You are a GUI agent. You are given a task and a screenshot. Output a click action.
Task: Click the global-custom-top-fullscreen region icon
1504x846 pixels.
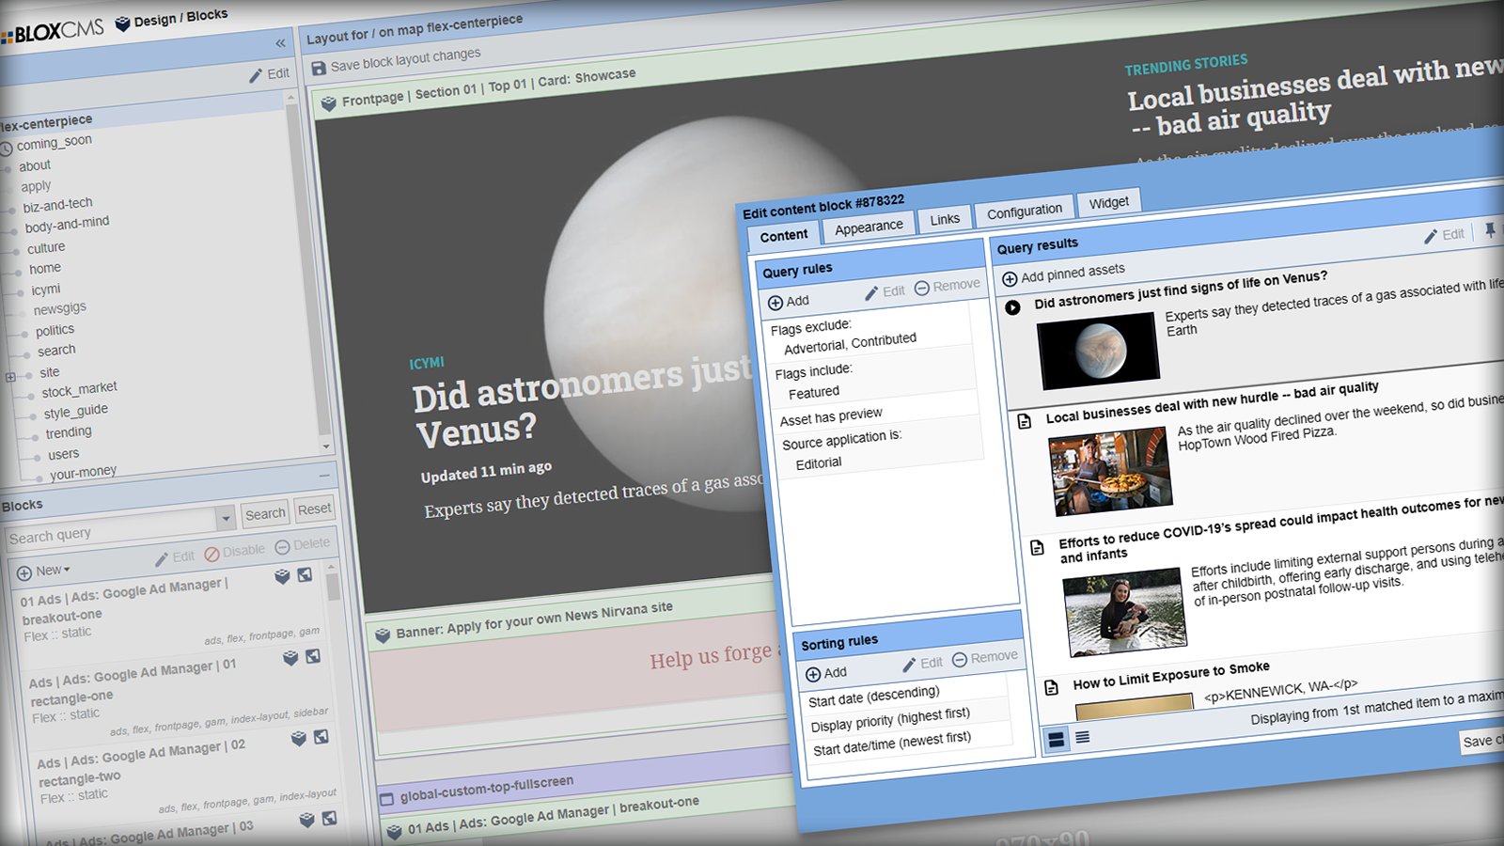point(386,800)
